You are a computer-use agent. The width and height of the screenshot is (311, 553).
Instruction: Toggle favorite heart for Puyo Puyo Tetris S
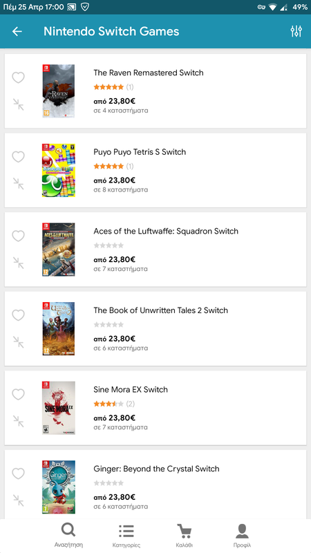pyautogui.click(x=19, y=156)
